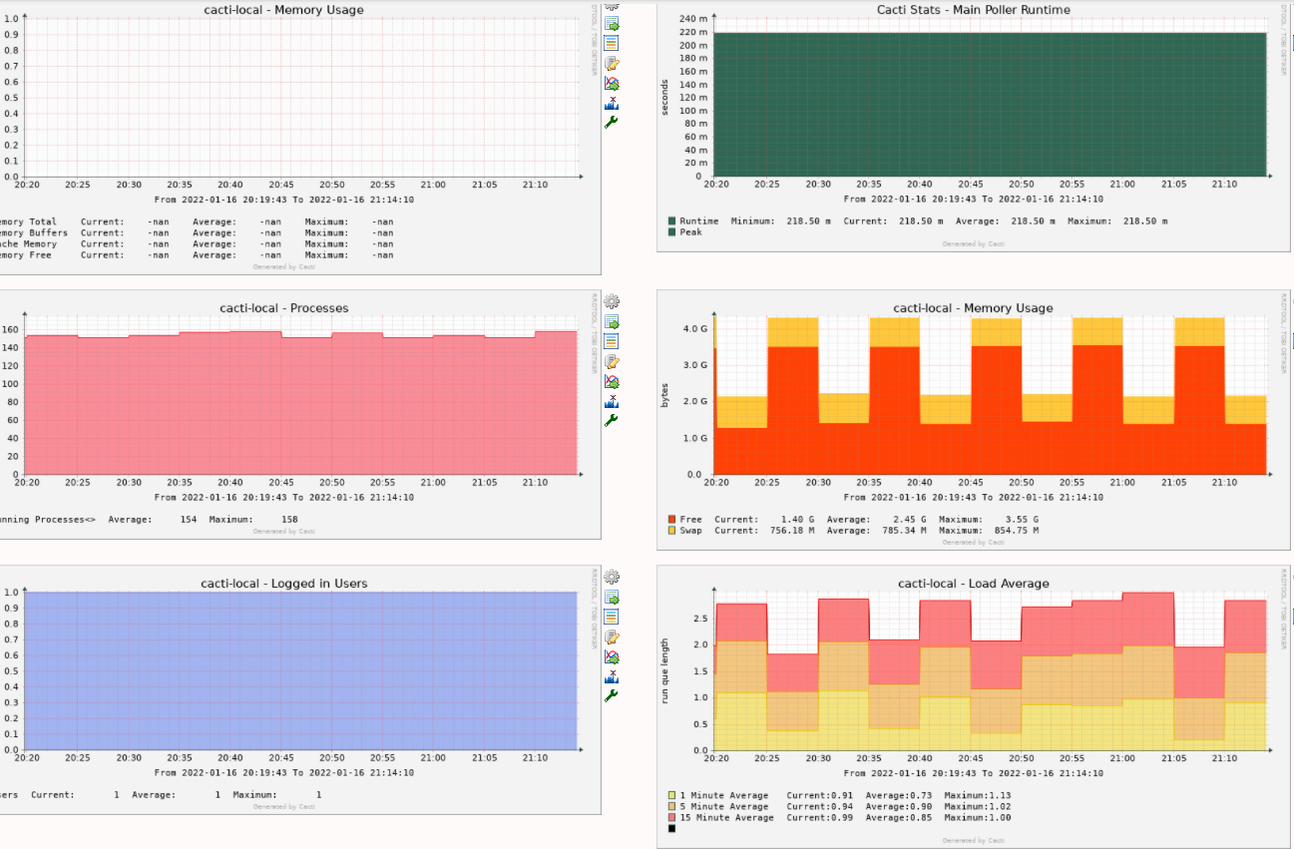Viewport: 1294px width, 849px height.
Task: Open Time Graph View for Logged in Users graph
Action: tap(612, 617)
